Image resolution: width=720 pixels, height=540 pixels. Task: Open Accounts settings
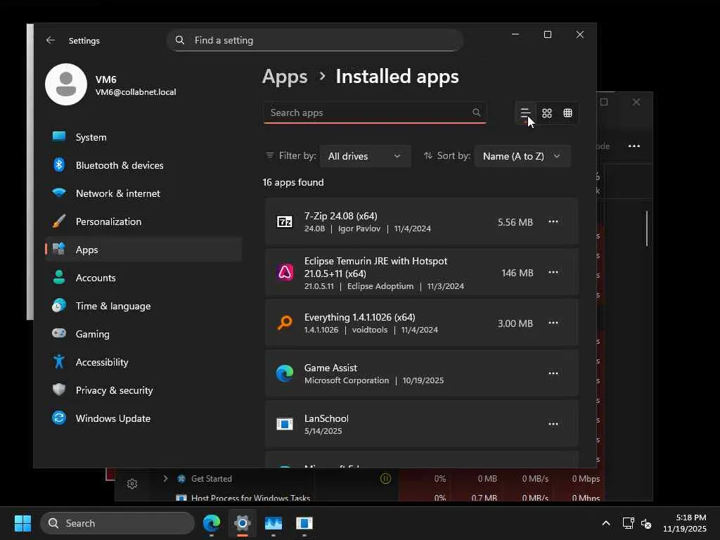pos(143,278)
